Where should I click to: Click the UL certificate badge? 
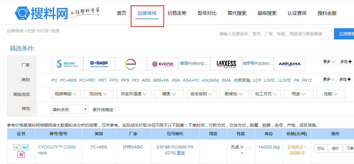pos(16,147)
